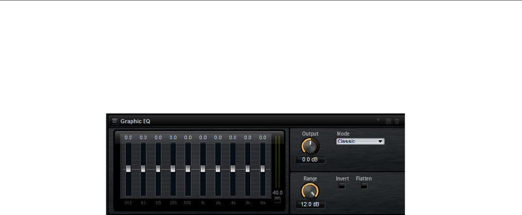
Task: Click the 500 Hz band fader handle
Action: pos(188,169)
